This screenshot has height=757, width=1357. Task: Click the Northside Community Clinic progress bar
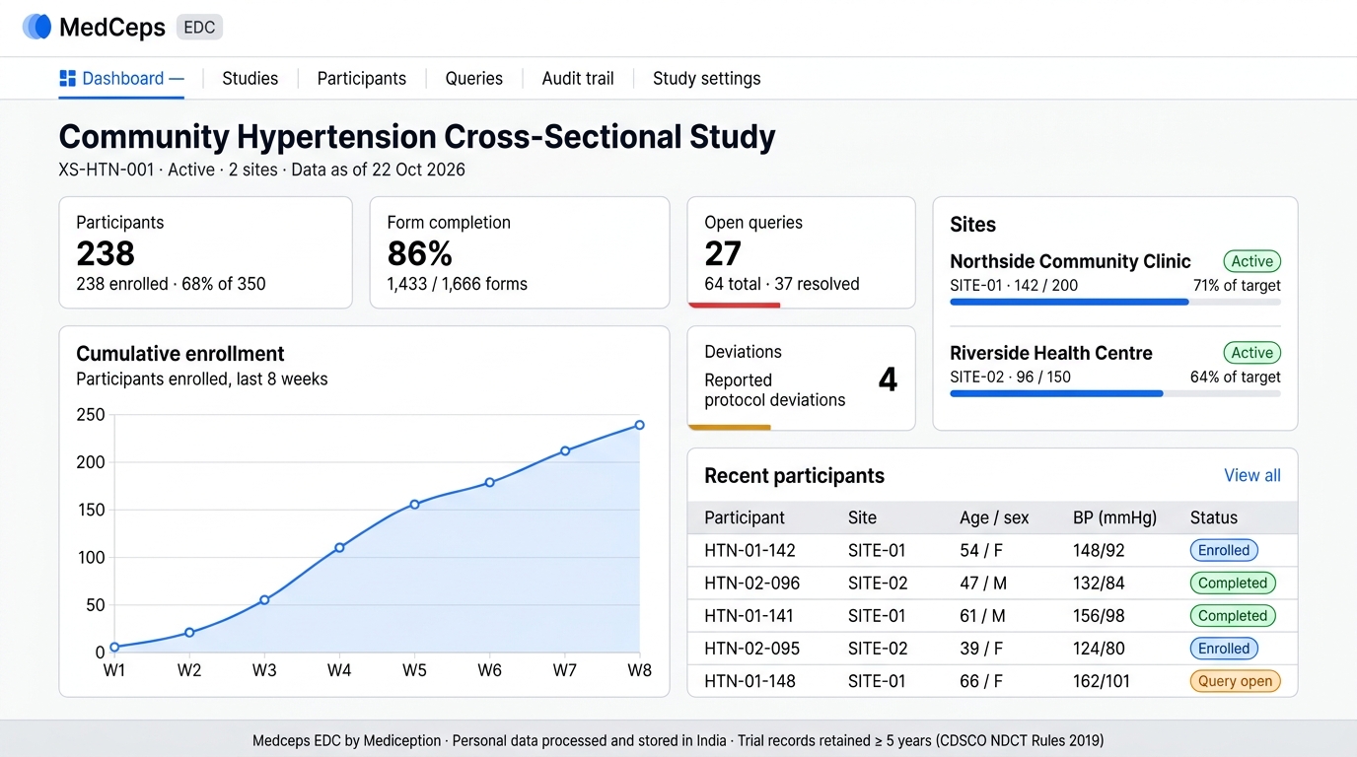click(1114, 302)
